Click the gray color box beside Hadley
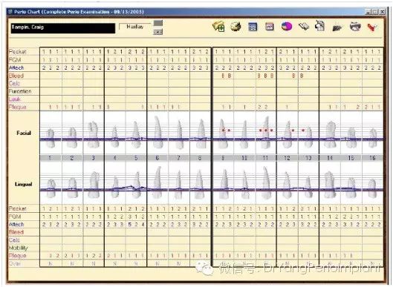 click(x=158, y=23)
